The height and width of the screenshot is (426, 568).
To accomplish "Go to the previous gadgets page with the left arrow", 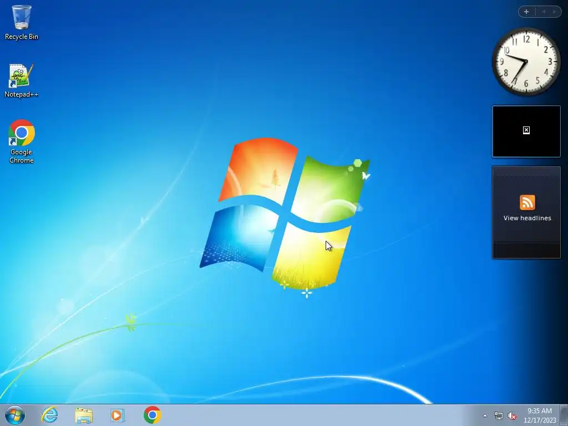I will pos(544,12).
